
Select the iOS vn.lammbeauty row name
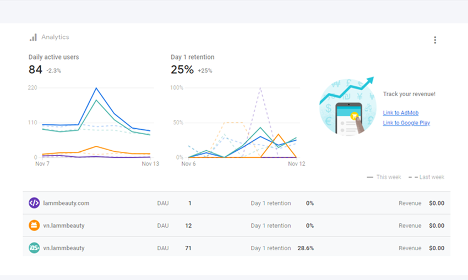tap(63, 248)
